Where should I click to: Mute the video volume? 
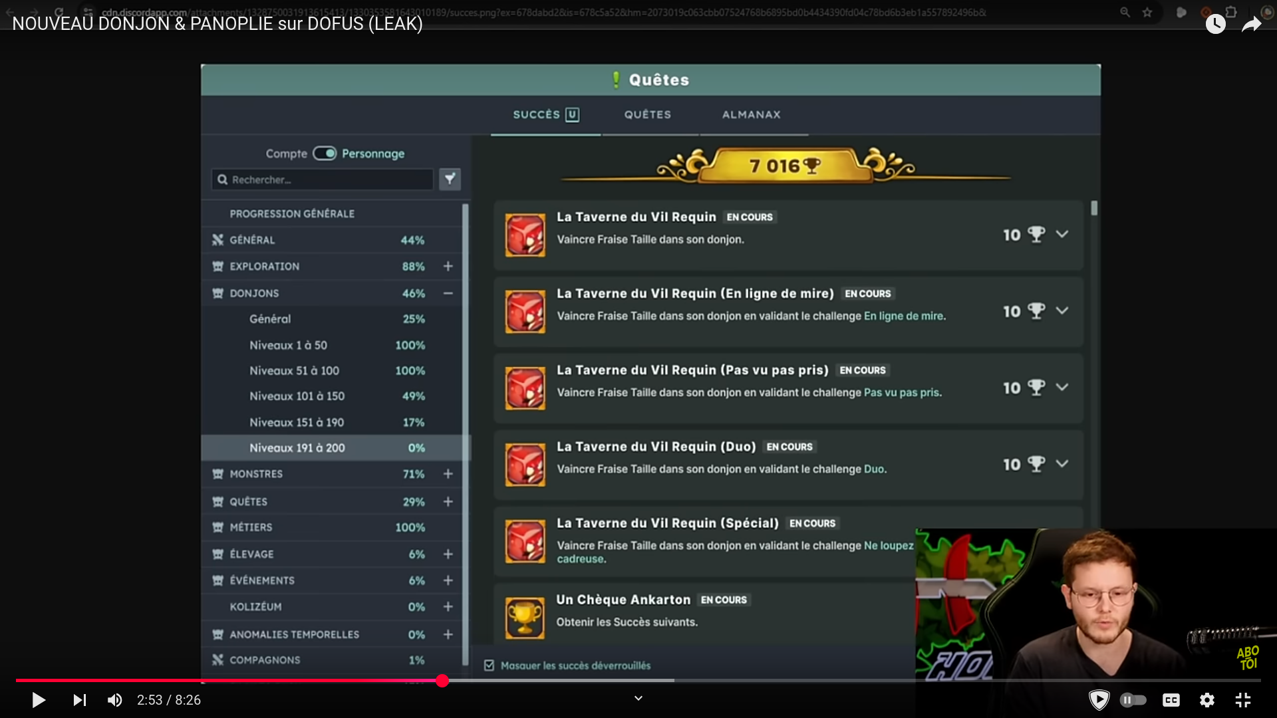coord(114,700)
